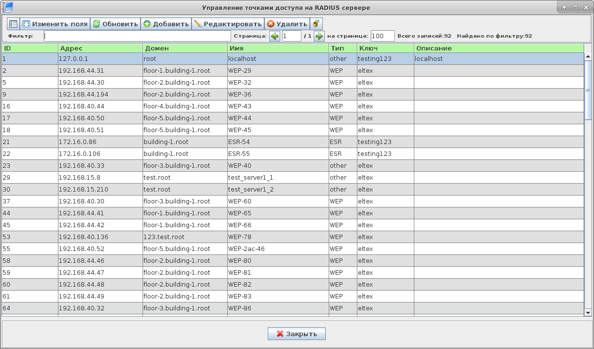
Task: Click Добавить to add an access point
Action: pos(166,24)
